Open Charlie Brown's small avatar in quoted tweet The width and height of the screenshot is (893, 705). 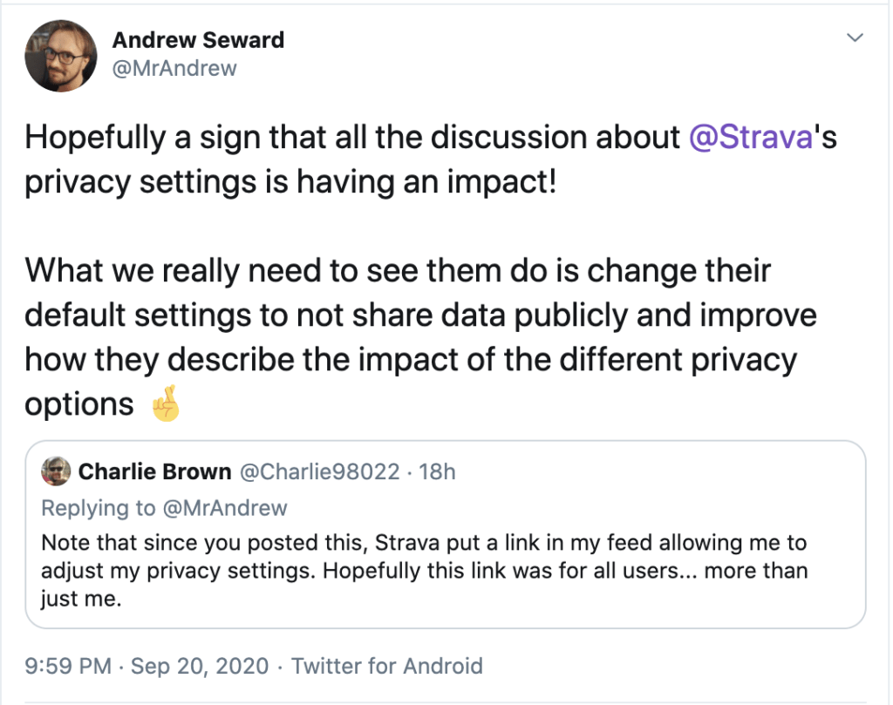[x=56, y=471]
